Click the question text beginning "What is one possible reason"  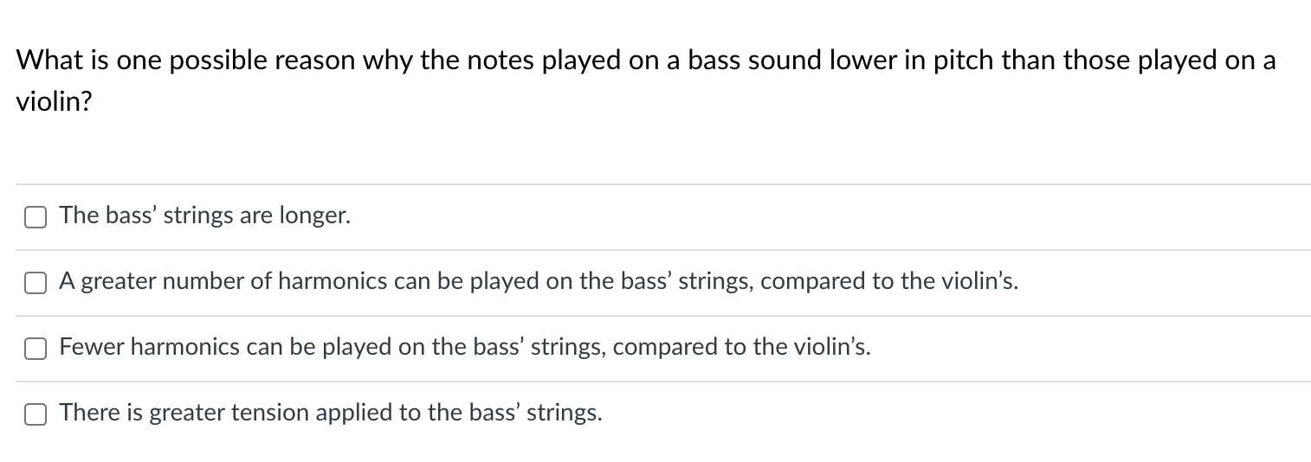[646, 80]
